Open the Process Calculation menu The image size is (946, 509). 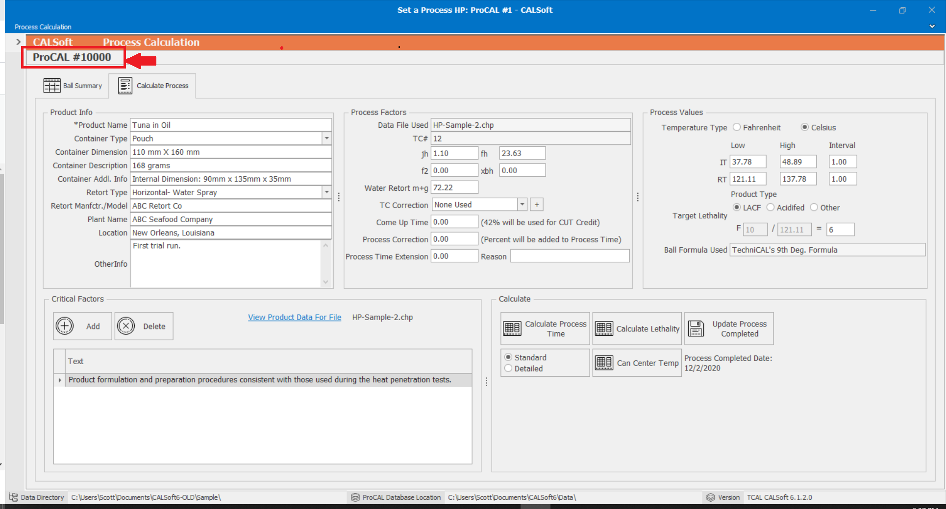[43, 27]
